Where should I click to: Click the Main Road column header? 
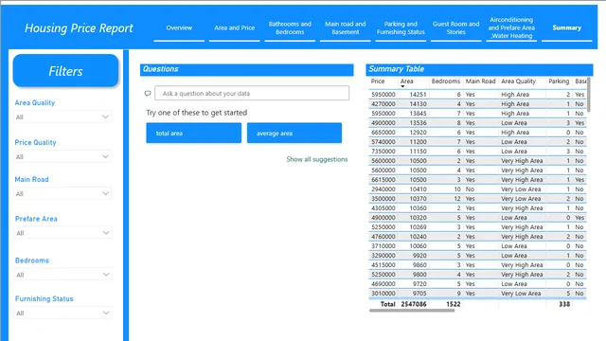click(480, 81)
